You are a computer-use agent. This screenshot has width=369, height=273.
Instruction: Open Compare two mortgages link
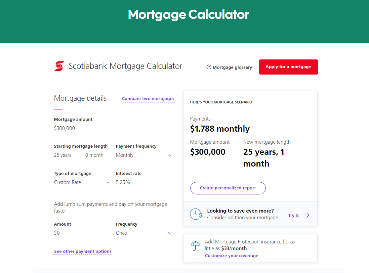click(x=148, y=99)
